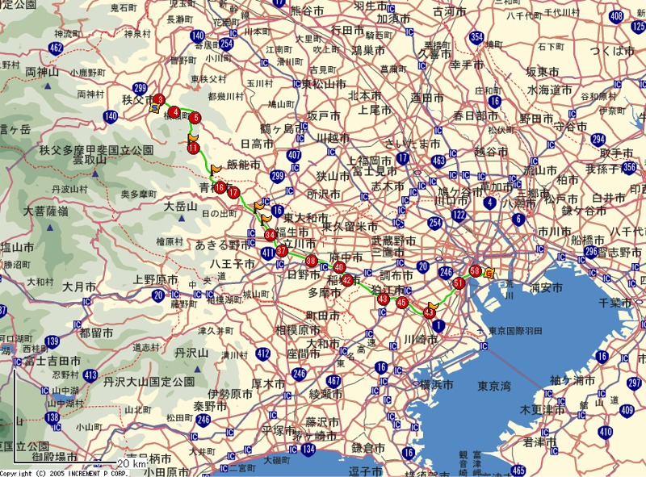Click the orange flag near 飯能市

(x=216, y=169)
